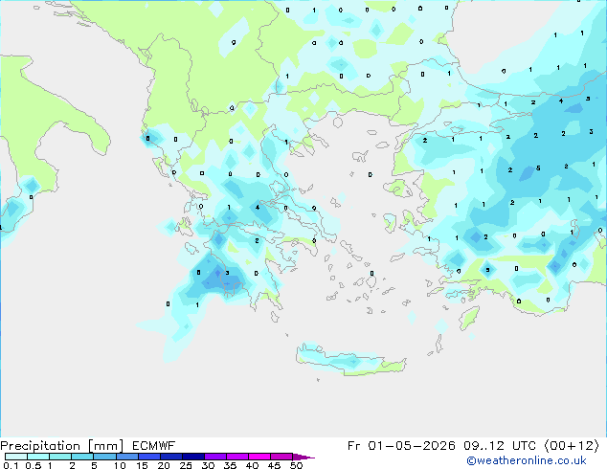Click the "45" legend scale value
This screenshot has height=469, width=607.
pyautogui.click(x=274, y=465)
